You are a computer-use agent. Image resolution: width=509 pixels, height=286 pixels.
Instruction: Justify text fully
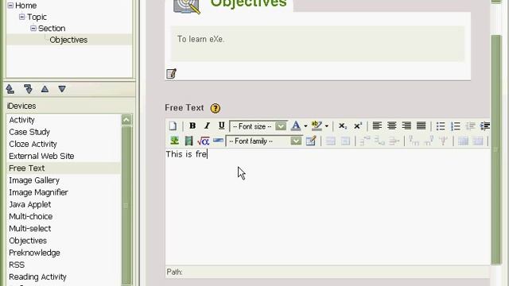(x=421, y=126)
